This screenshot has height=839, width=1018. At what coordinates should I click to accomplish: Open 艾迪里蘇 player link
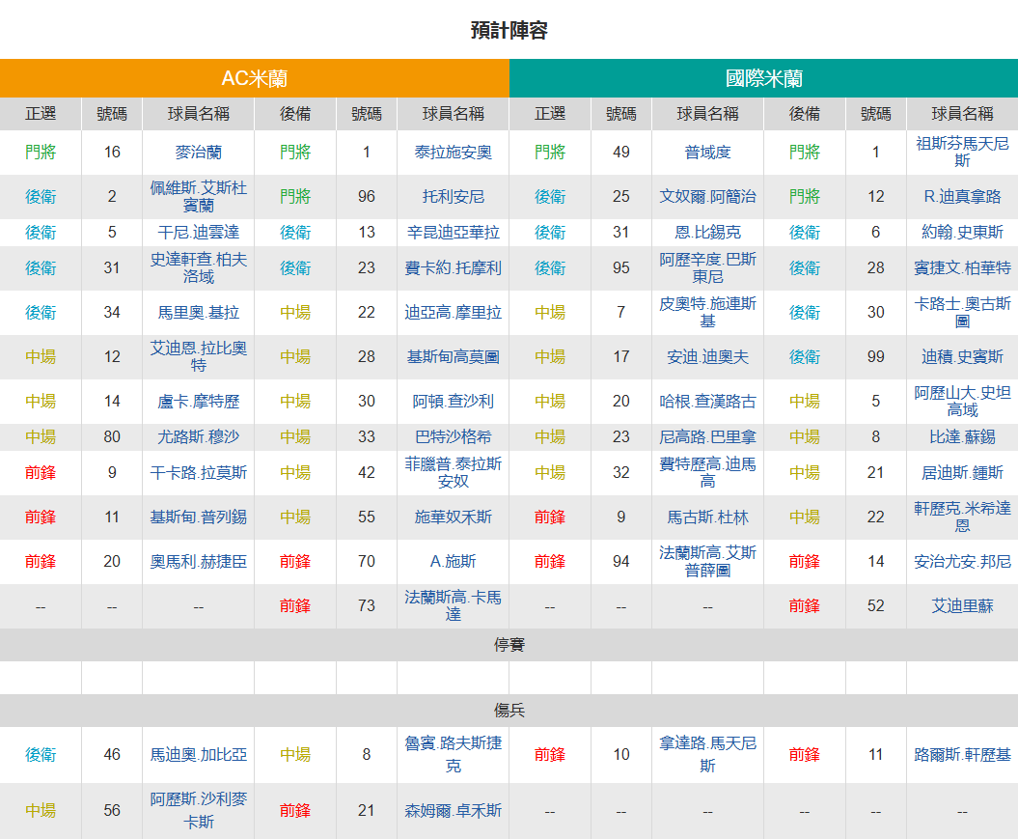tap(962, 606)
